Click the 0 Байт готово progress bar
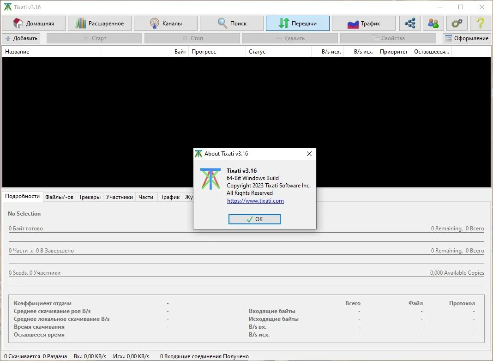 (x=246, y=237)
